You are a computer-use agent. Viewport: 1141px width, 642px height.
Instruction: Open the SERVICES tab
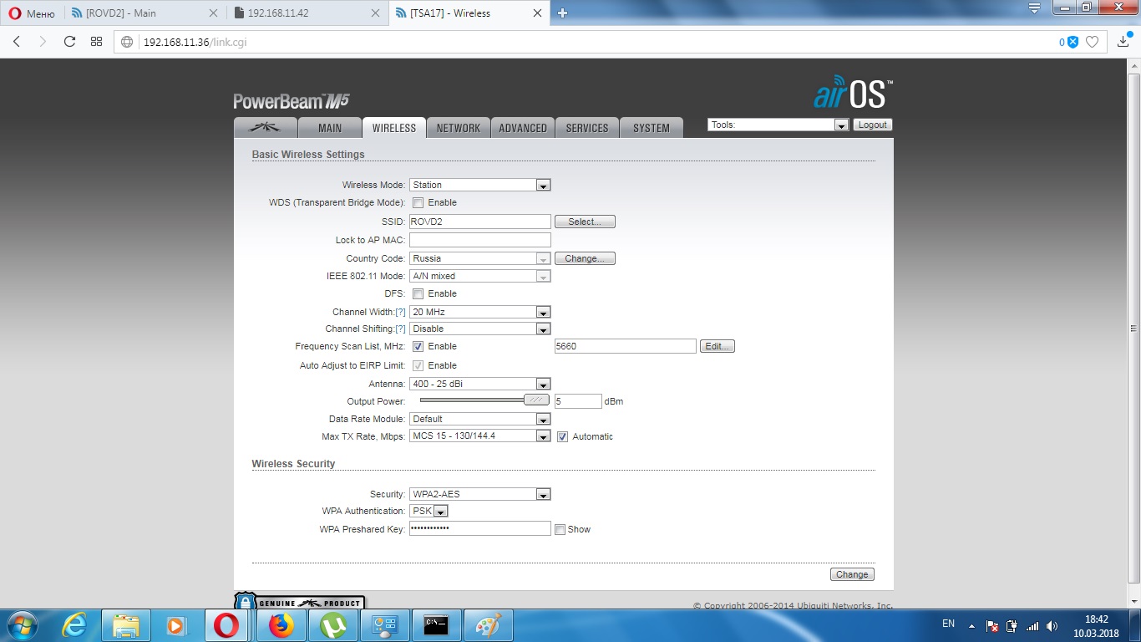(587, 128)
